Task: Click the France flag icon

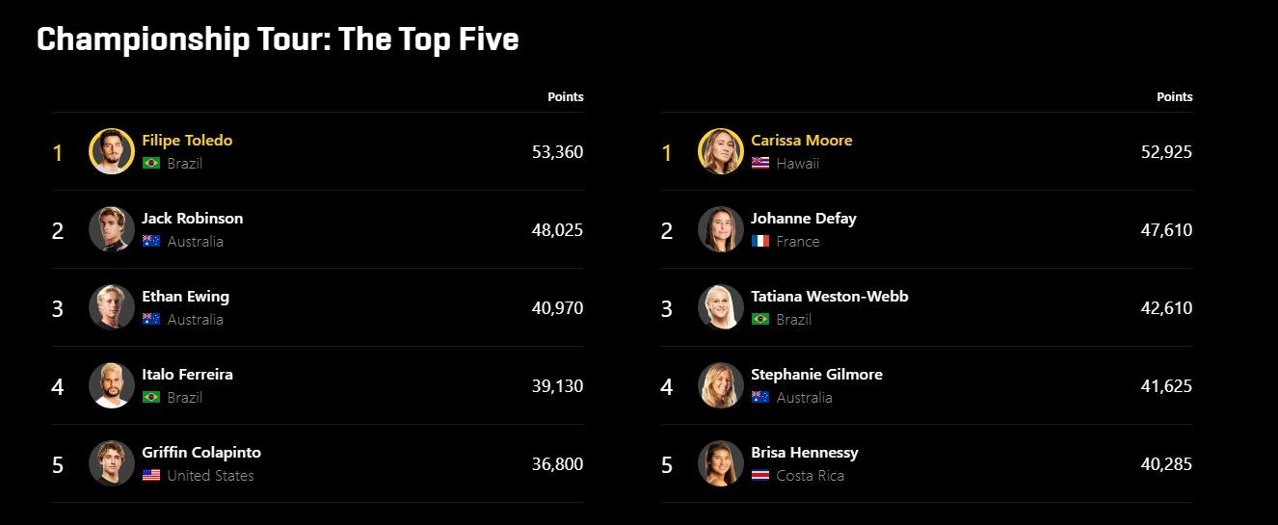Action: pos(760,242)
